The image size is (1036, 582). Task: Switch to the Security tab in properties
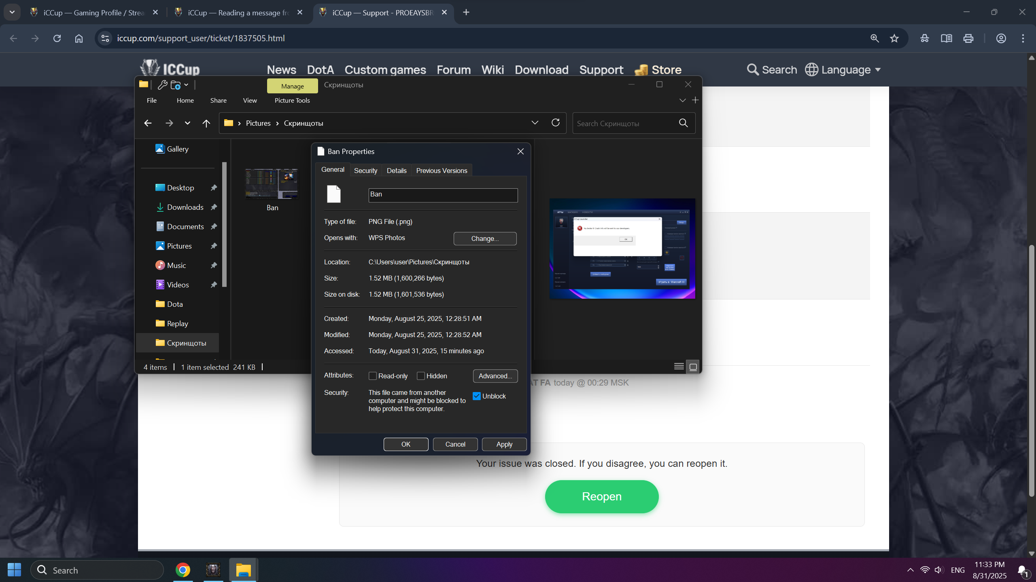click(x=365, y=171)
